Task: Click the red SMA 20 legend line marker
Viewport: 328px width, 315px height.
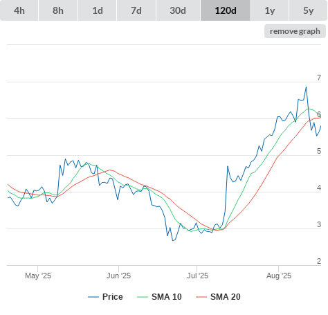Action: click(x=201, y=297)
